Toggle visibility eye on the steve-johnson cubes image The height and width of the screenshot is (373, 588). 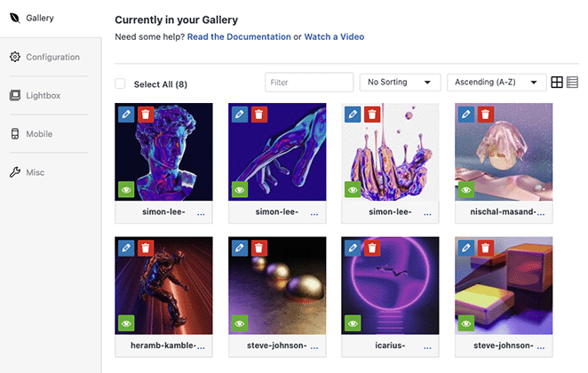click(466, 322)
